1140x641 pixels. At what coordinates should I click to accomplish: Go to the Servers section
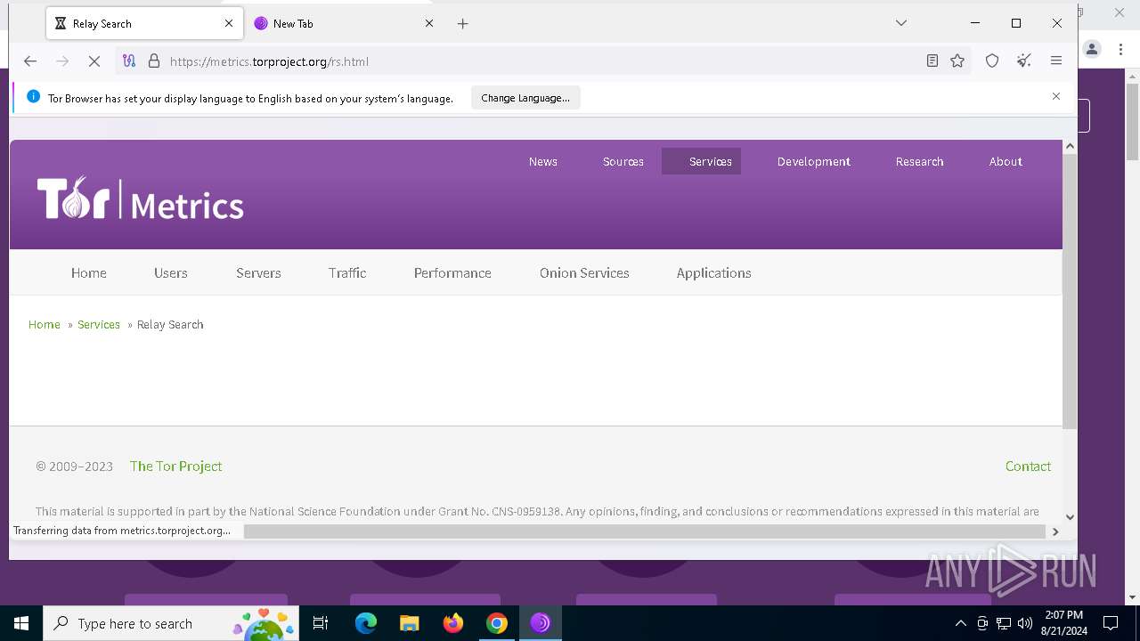tap(259, 273)
